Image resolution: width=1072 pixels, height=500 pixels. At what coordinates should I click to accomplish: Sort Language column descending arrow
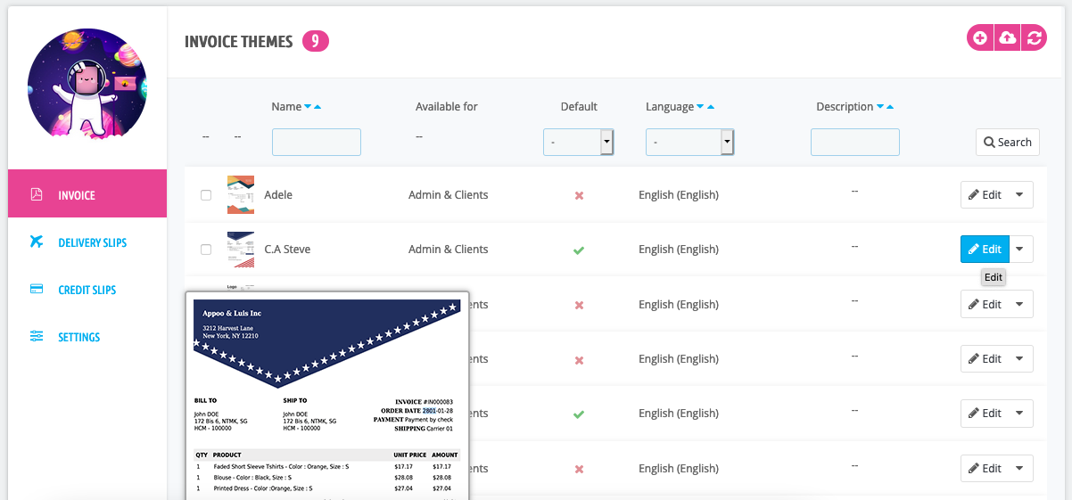click(700, 107)
